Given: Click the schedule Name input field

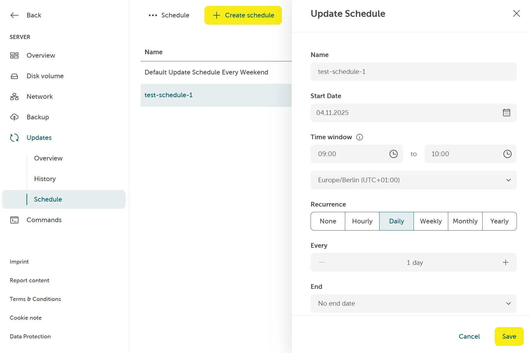Looking at the screenshot, I should (413, 71).
